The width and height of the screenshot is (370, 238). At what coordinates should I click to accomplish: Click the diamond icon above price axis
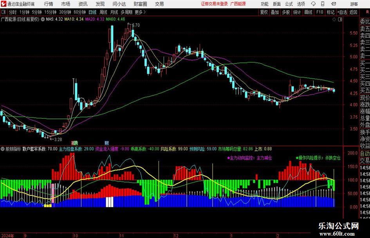click(334, 20)
